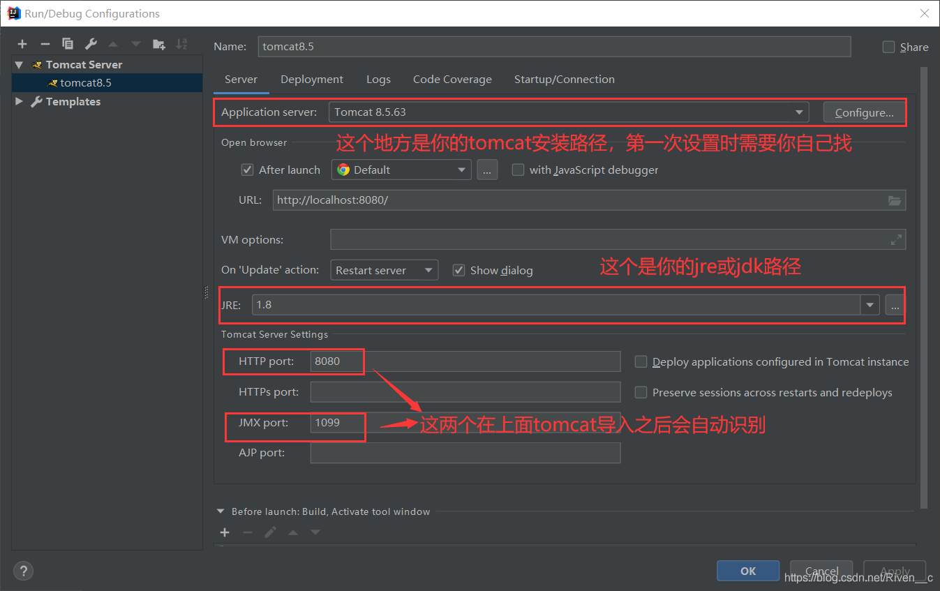Viewport: 940px width, 591px height.
Task: Open the Default browser dropdown
Action: coord(401,170)
